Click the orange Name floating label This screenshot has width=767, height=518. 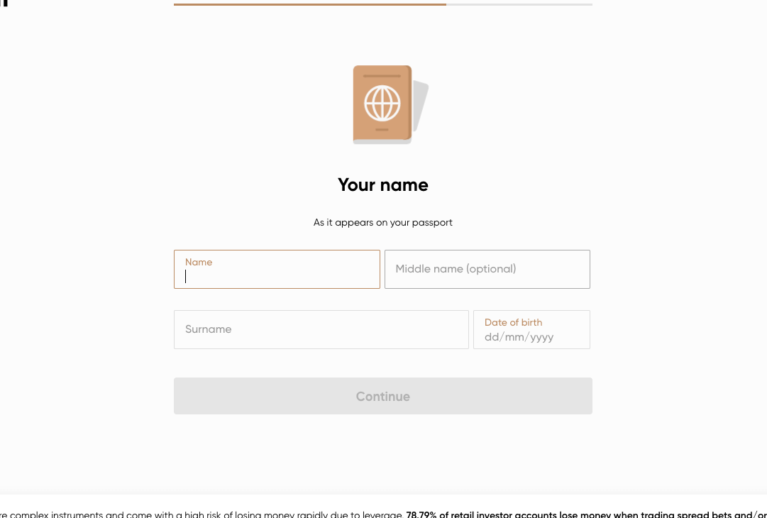pyautogui.click(x=199, y=262)
